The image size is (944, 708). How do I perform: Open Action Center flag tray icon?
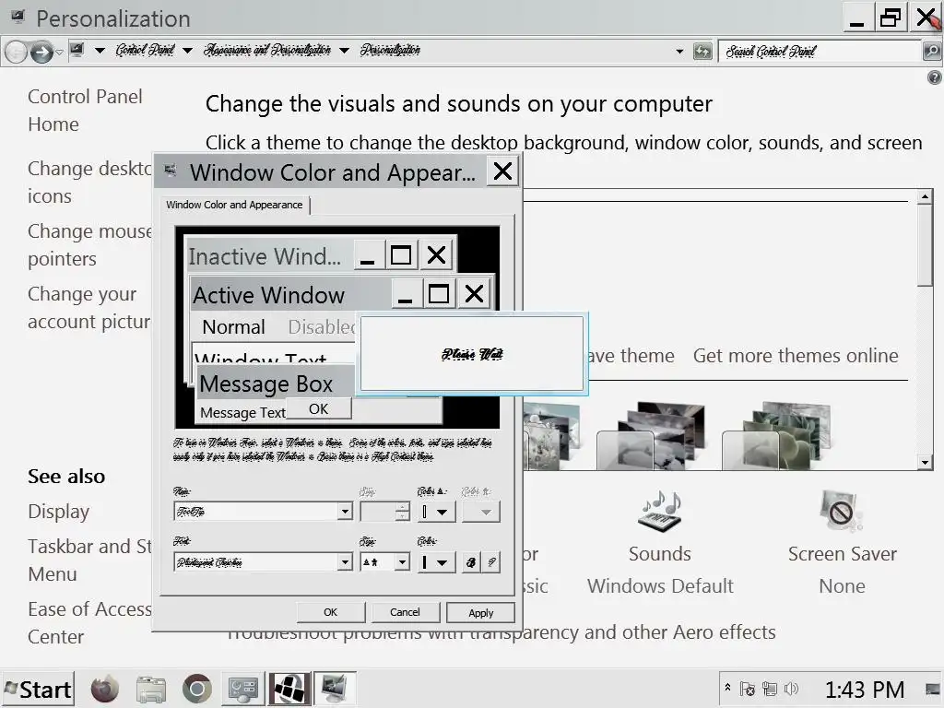tap(747, 689)
